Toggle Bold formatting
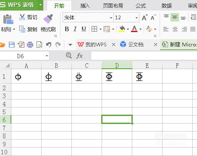Screen dimensions: 197x156 pos(67,29)
